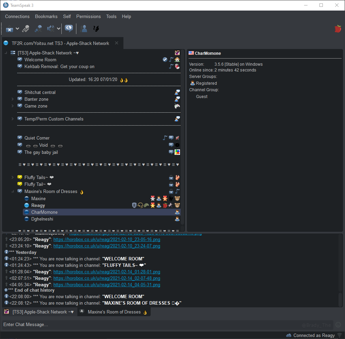345x339 pixels.
Task: Open the 04-05-31.png horobox link
Action: [x=107, y=285]
